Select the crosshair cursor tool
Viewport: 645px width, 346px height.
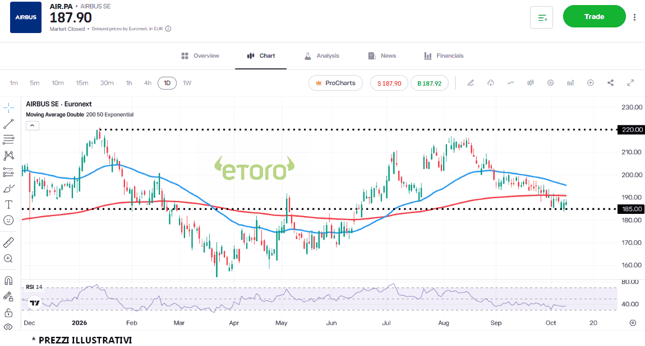[8, 108]
